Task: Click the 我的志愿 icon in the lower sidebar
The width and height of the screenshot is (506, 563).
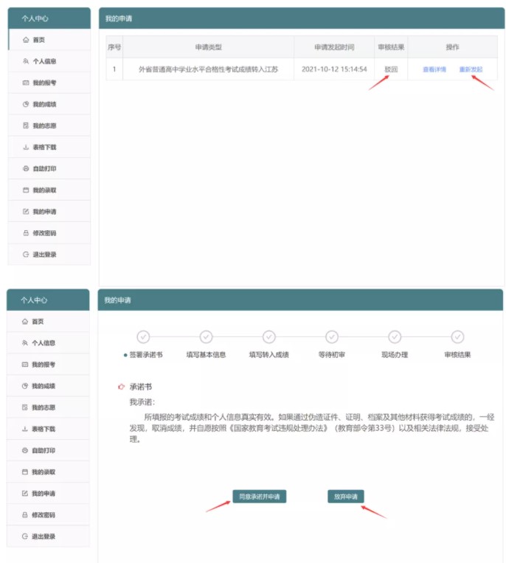Action: point(25,407)
